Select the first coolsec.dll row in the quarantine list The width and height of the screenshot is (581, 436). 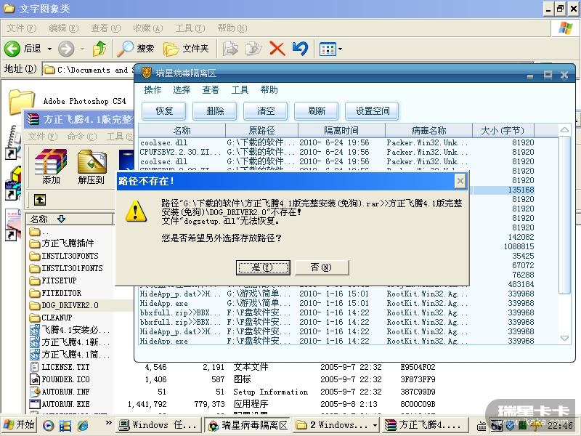point(337,142)
